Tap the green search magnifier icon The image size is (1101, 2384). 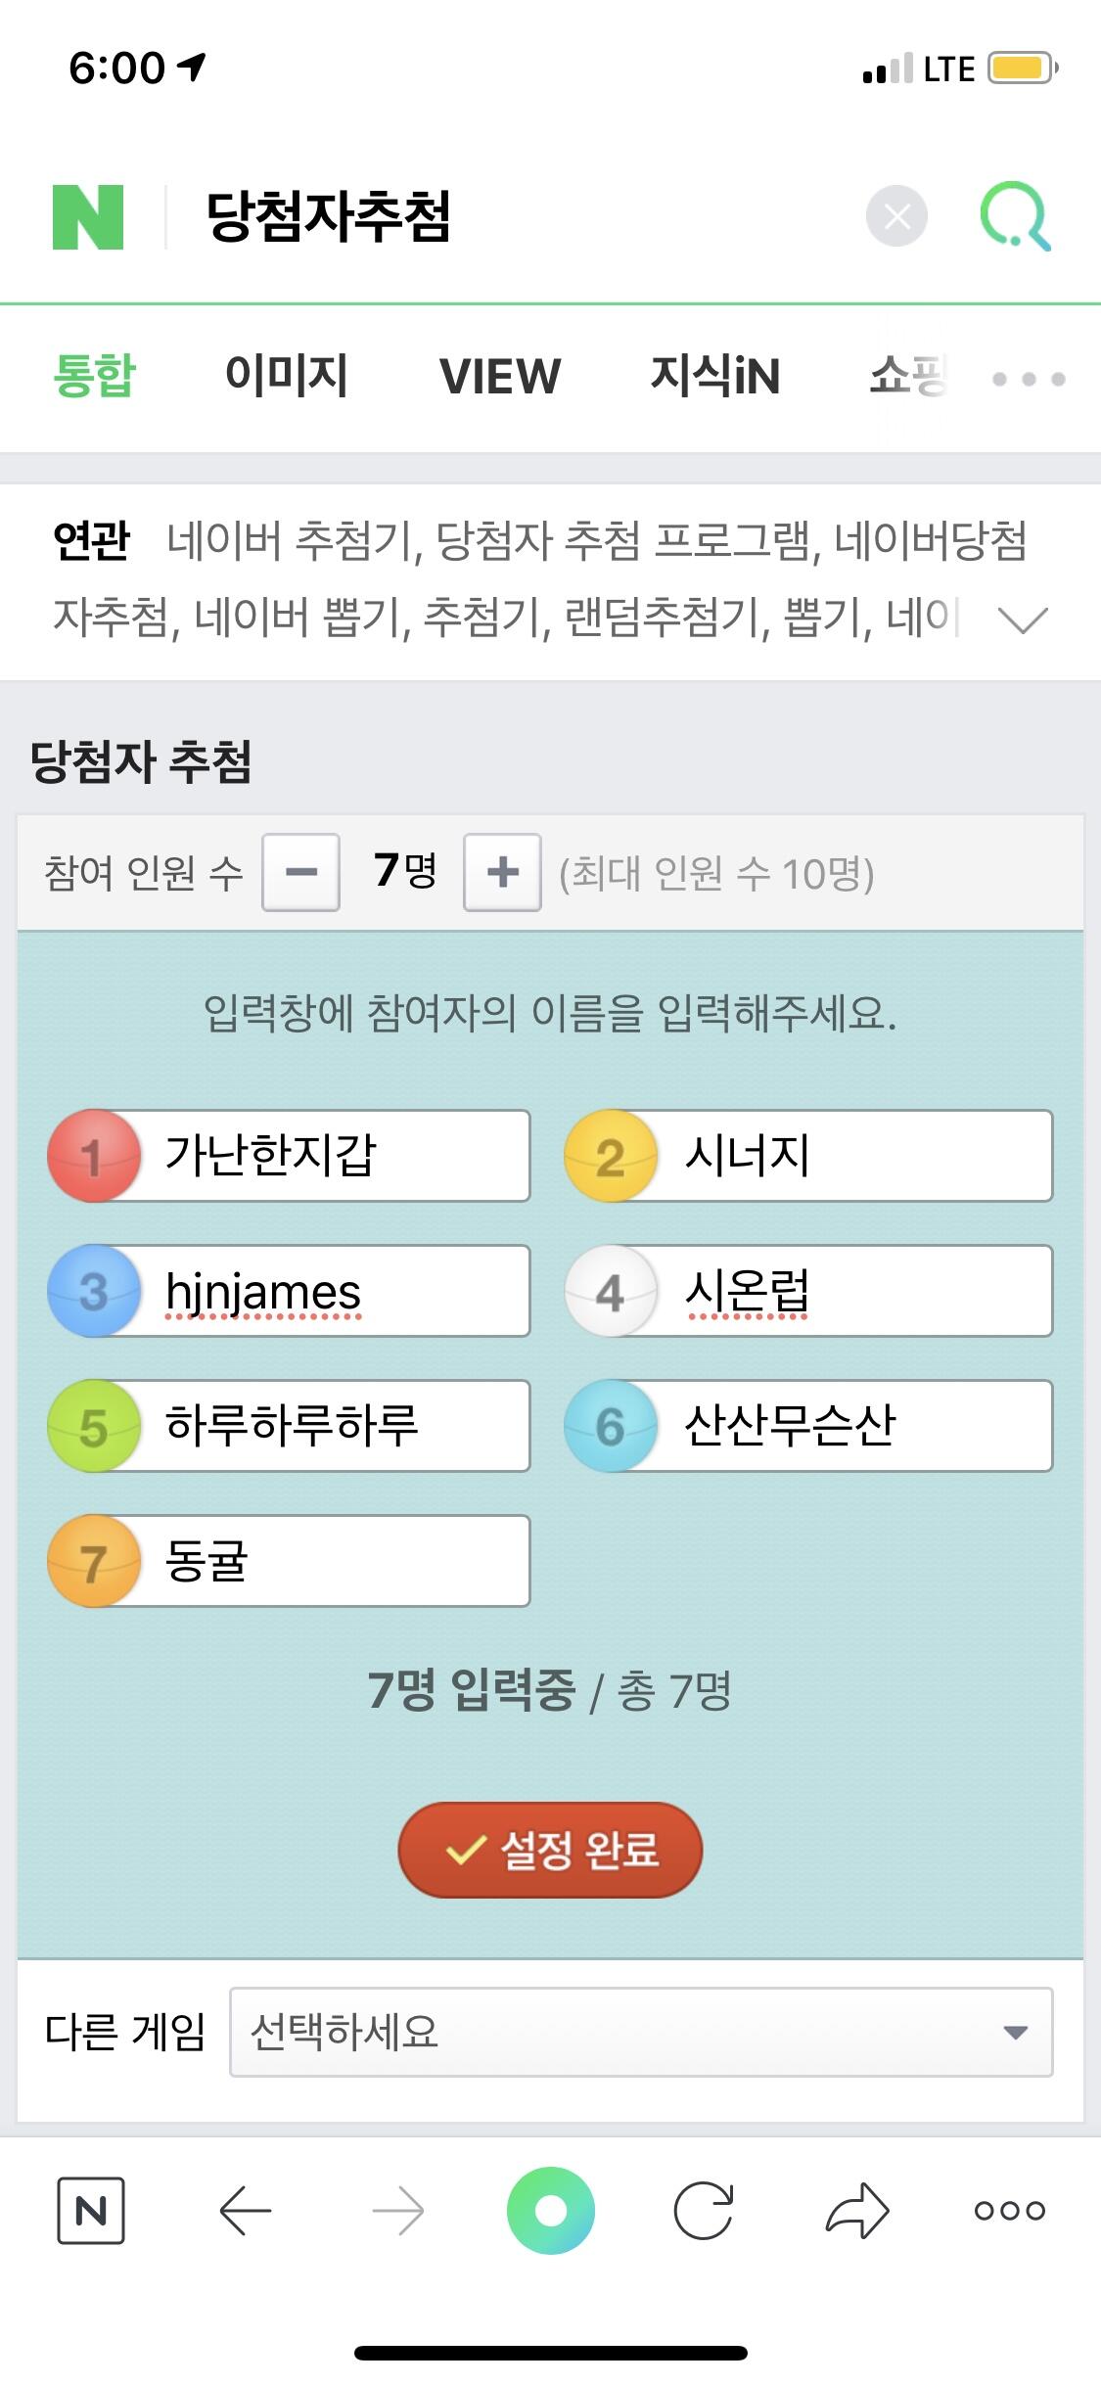click(1015, 216)
